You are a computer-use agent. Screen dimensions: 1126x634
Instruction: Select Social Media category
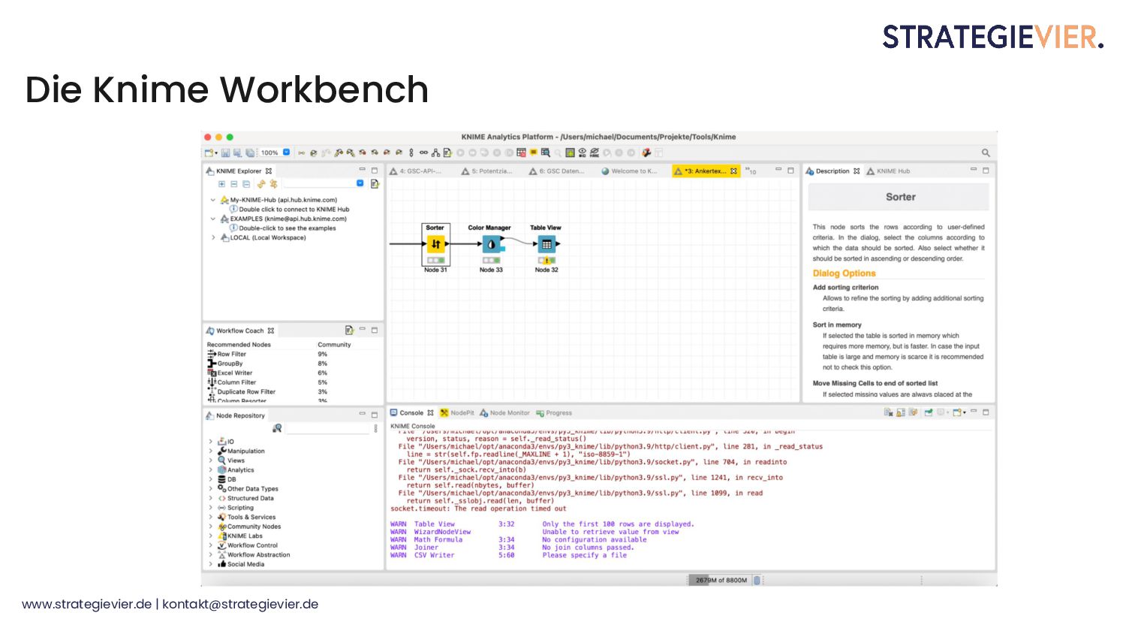(x=241, y=564)
